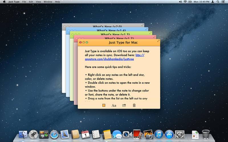Enter full screen on Just Type for Mac window
Viewport: 228px width, 142px height.
[158, 41]
